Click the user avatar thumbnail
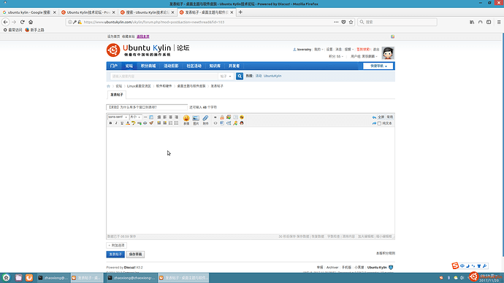The width and height of the screenshot is (504, 283). click(x=388, y=53)
